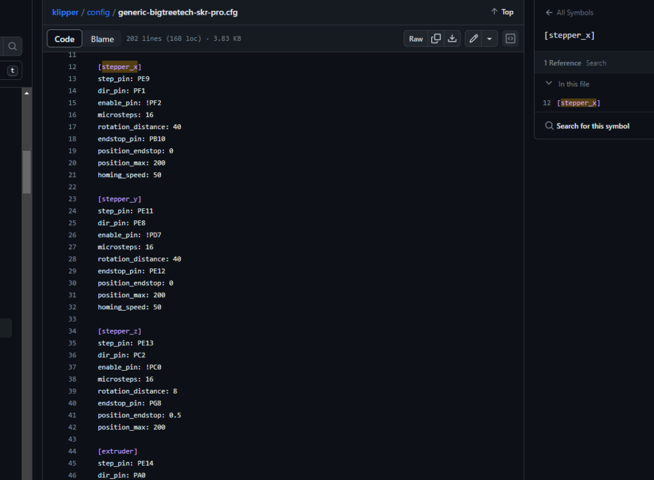Click the left pane scrollbar thumb
This screenshot has height=480, width=654.
[x=27, y=172]
